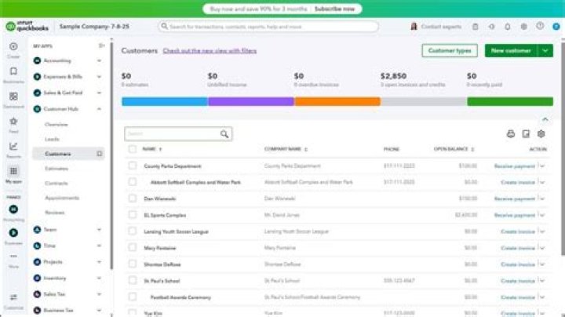Open the Bookmarks icon in left rail
The height and width of the screenshot is (317, 565).
(x=13, y=71)
